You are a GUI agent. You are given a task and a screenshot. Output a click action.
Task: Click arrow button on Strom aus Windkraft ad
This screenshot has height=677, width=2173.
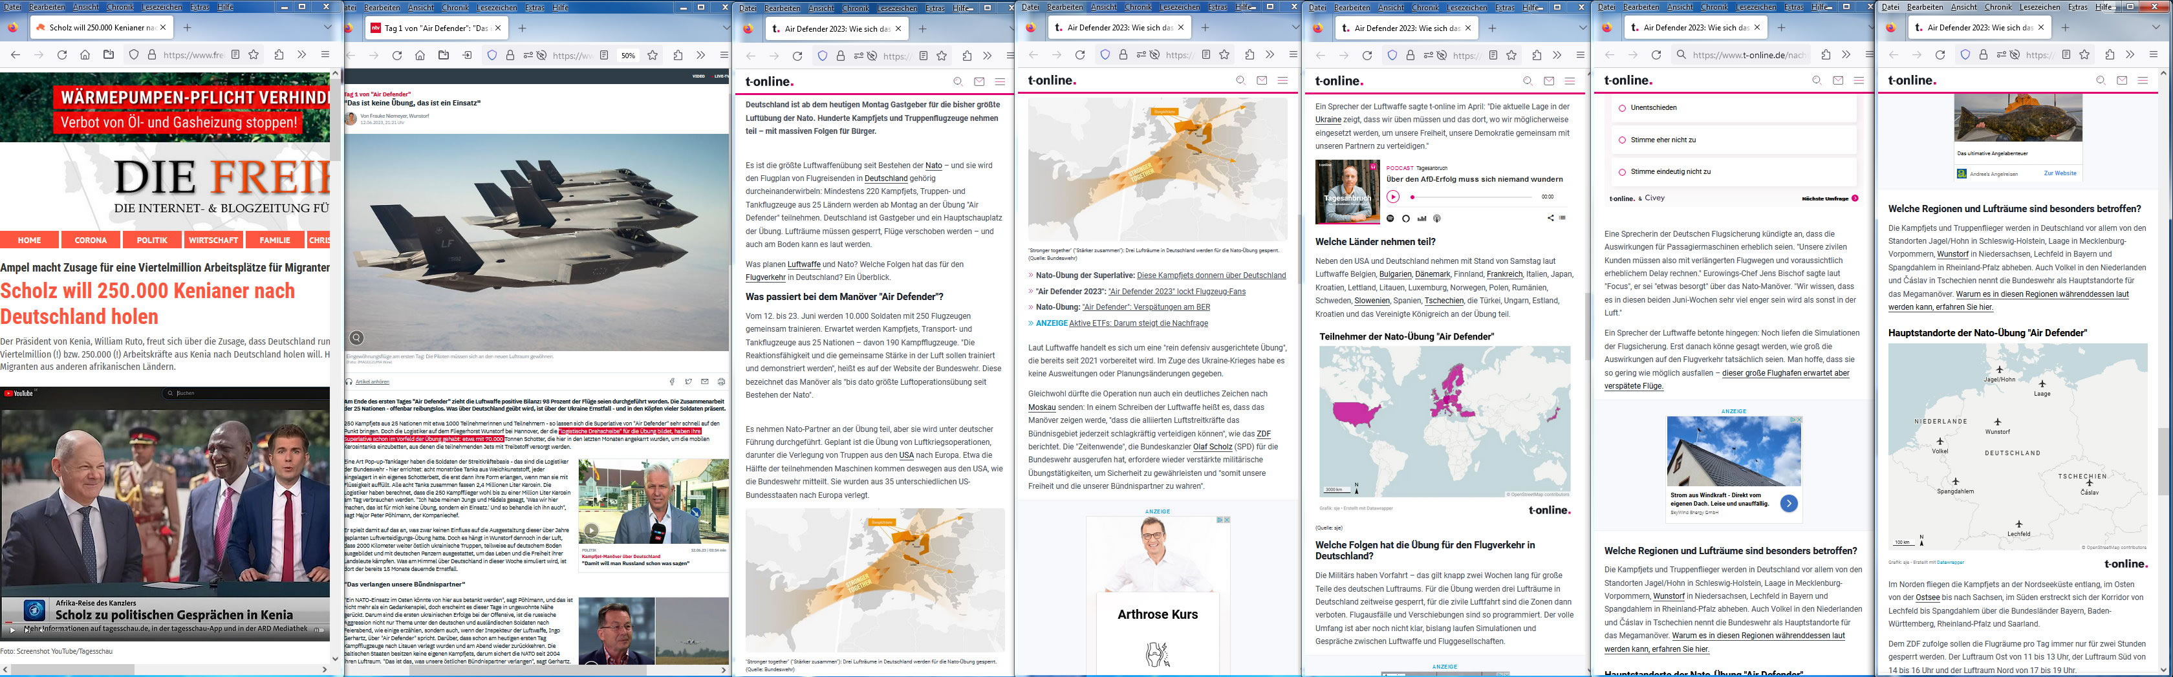click(x=1788, y=503)
